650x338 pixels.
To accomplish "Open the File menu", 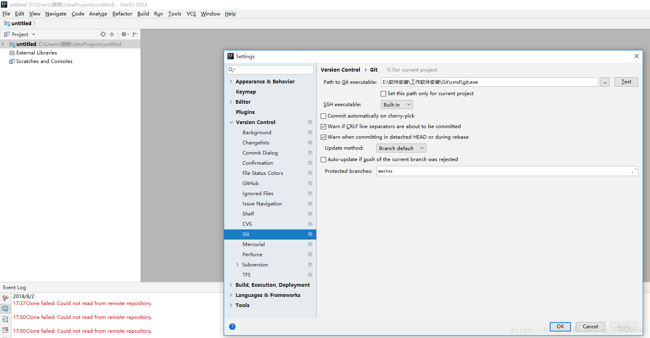I will pyautogui.click(x=6, y=14).
